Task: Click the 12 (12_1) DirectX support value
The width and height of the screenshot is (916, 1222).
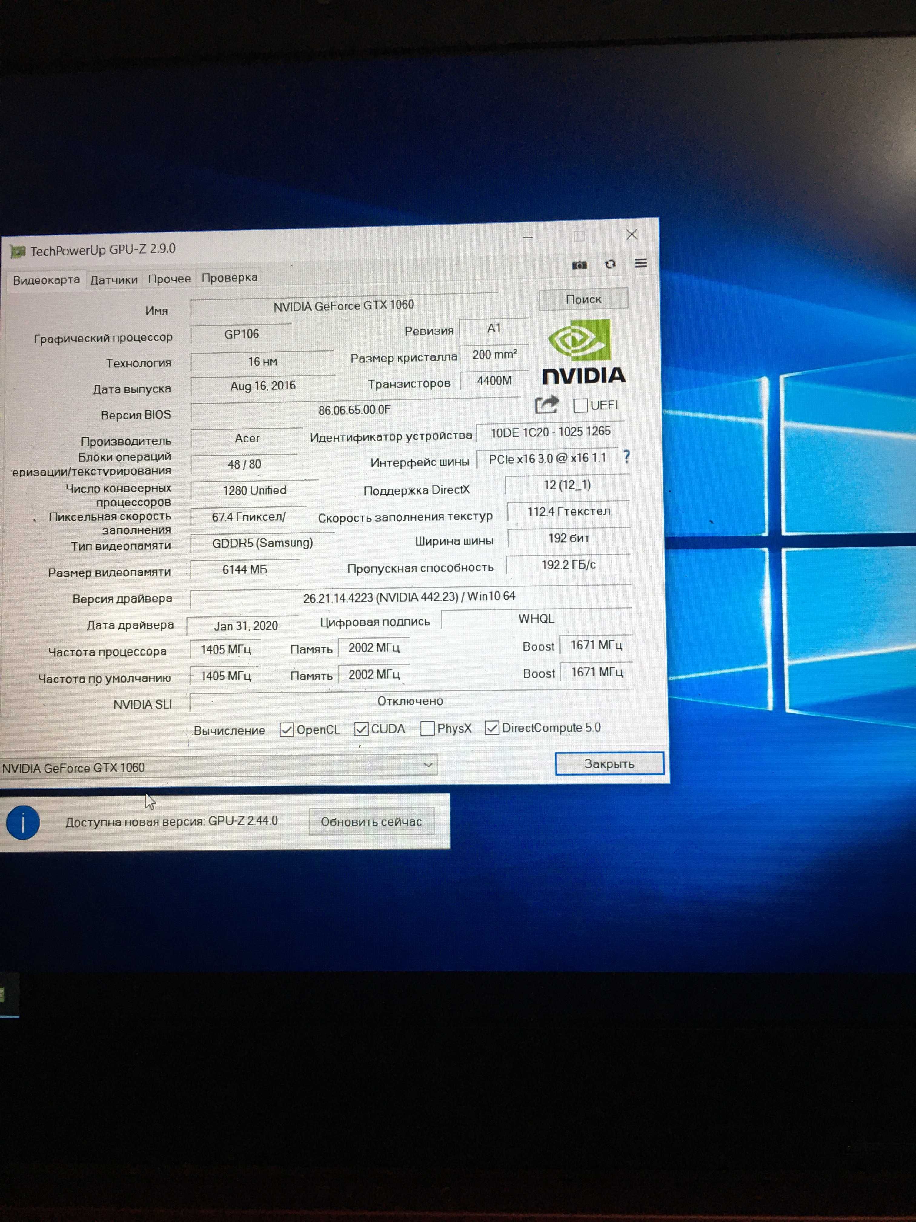Action: [x=567, y=485]
